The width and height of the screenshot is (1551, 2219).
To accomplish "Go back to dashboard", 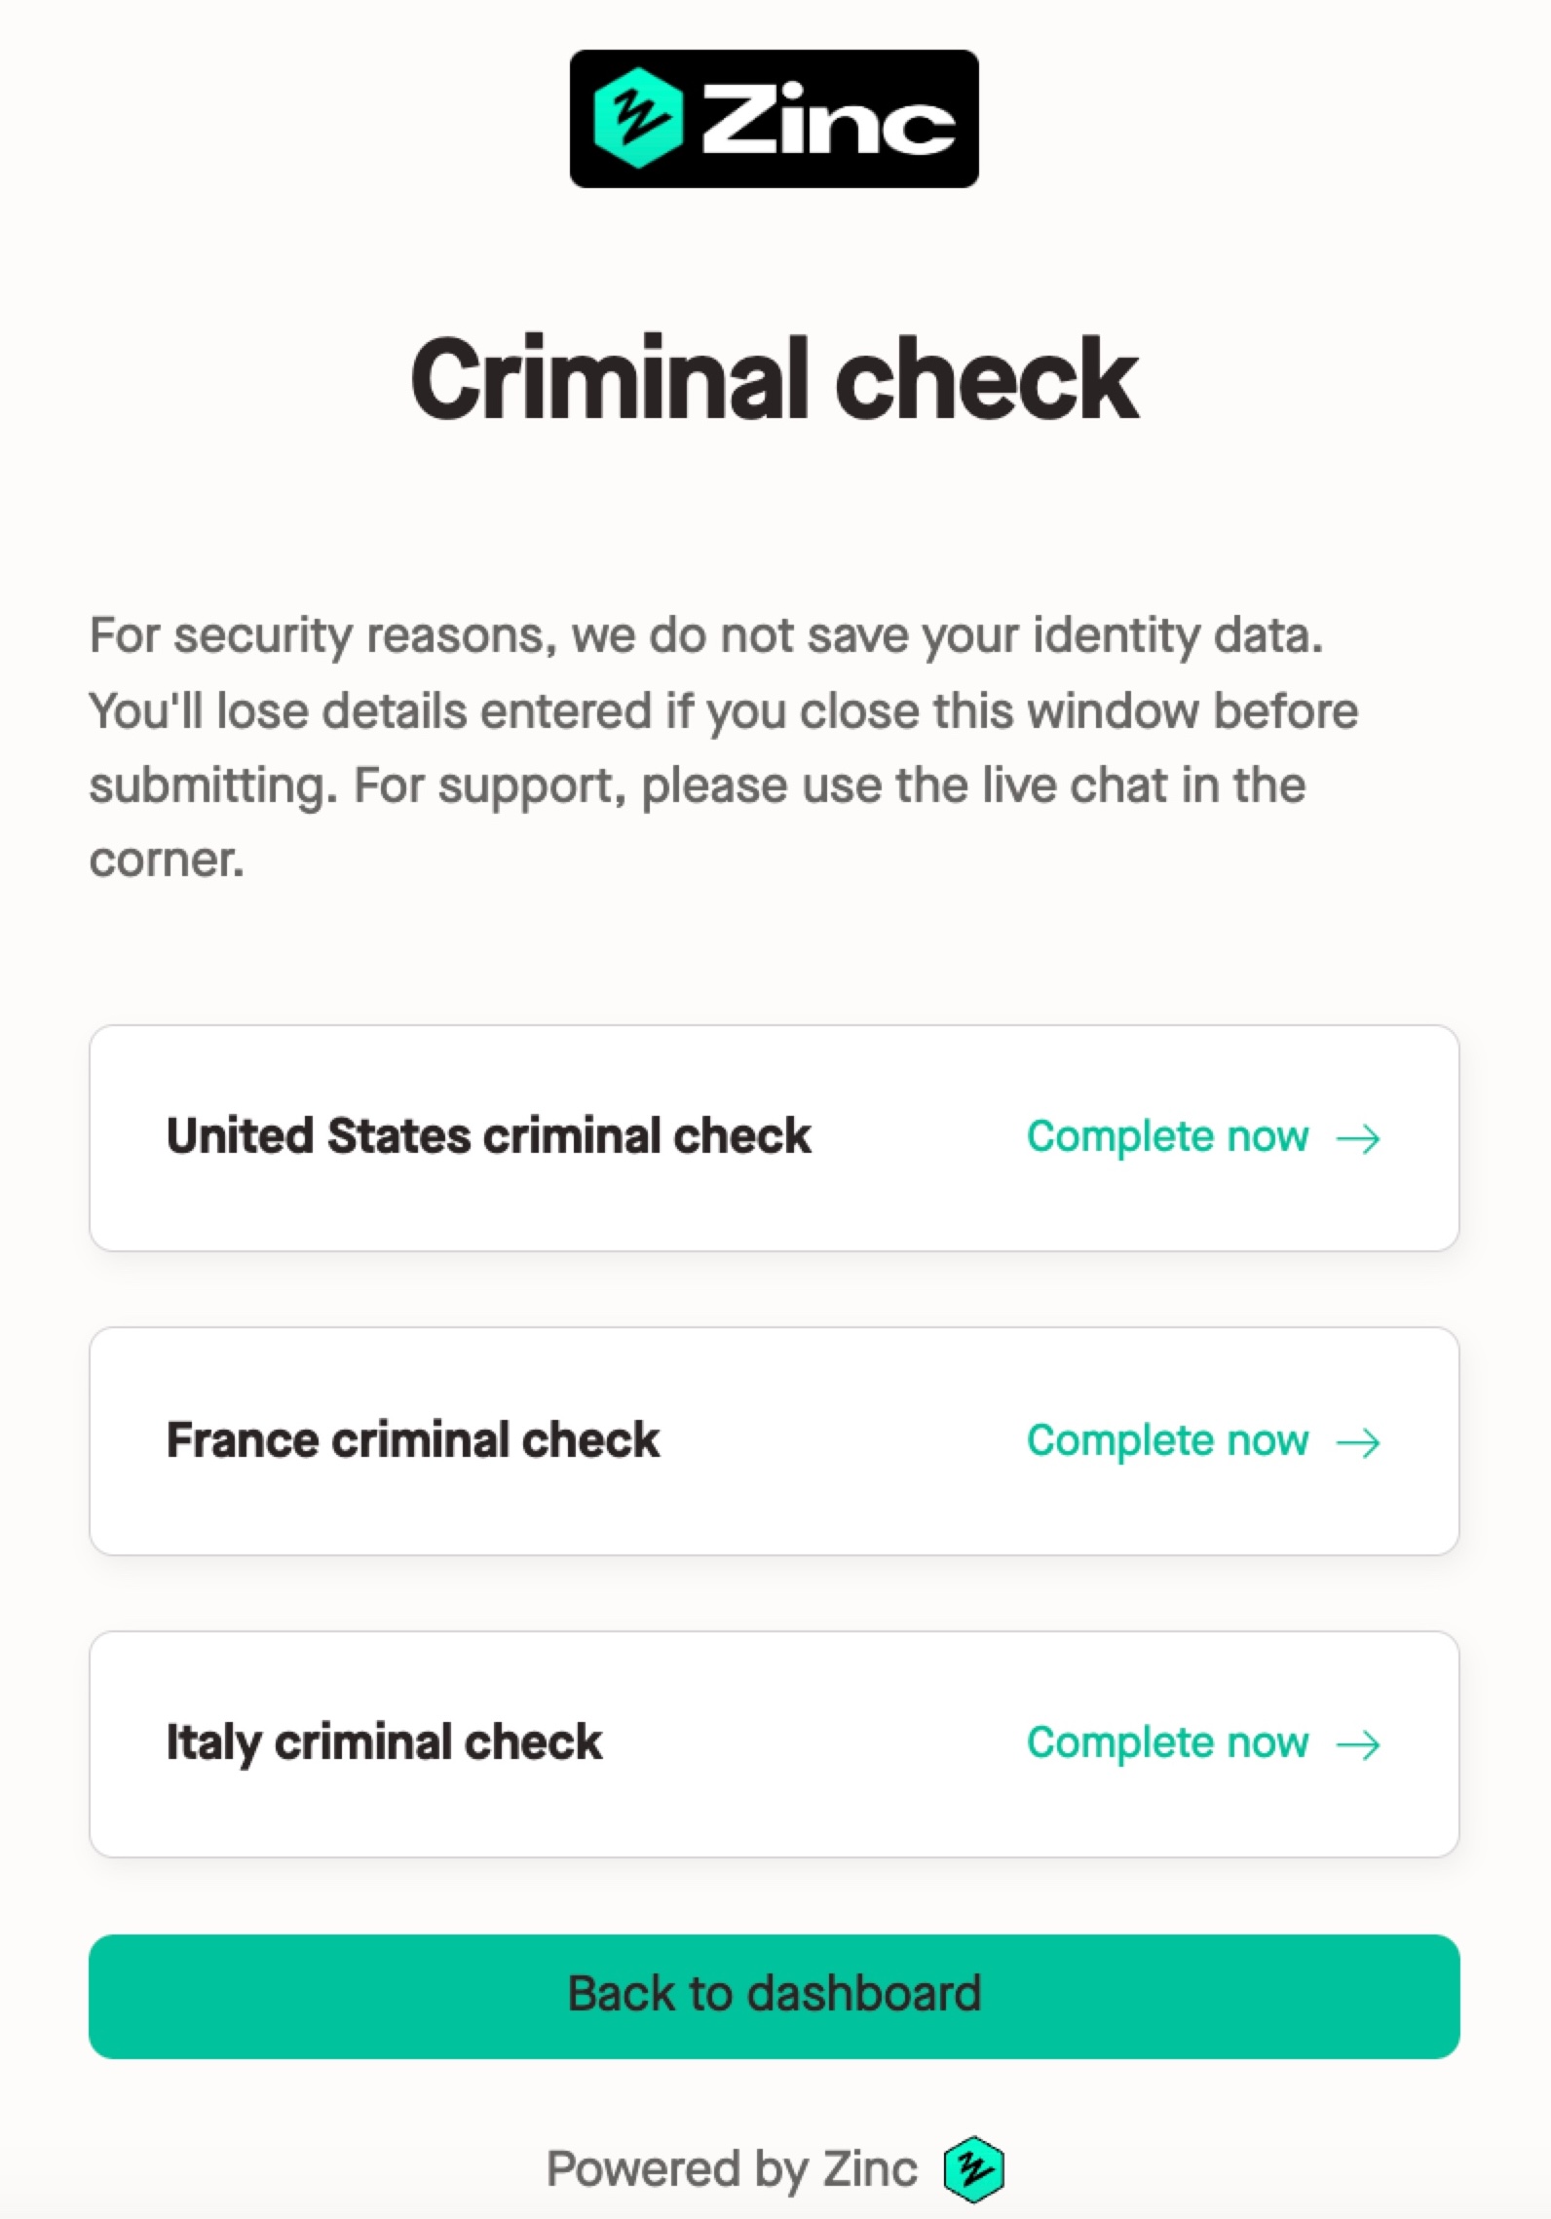I will tap(775, 1997).
